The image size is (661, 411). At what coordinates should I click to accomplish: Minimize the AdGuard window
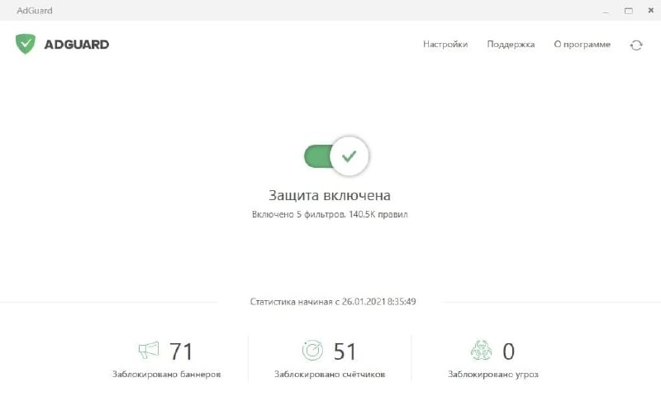(606, 11)
